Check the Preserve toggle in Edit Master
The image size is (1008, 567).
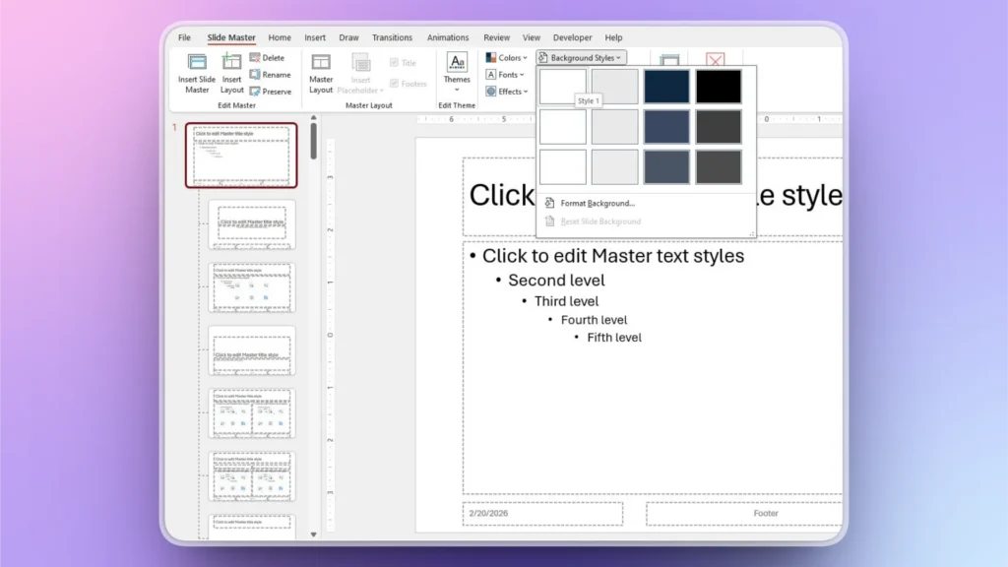click(x=272, y=91)
